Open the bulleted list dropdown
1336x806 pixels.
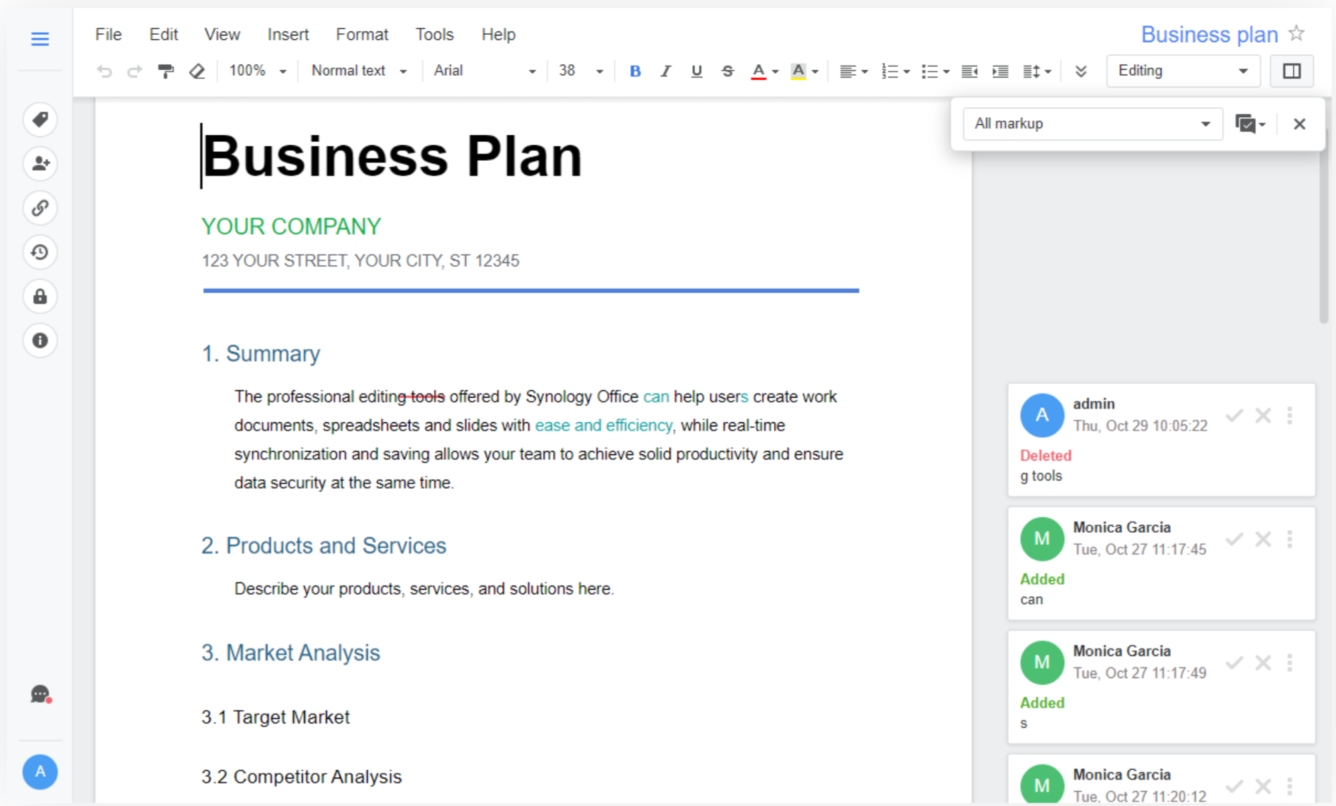tap(935, 71)
